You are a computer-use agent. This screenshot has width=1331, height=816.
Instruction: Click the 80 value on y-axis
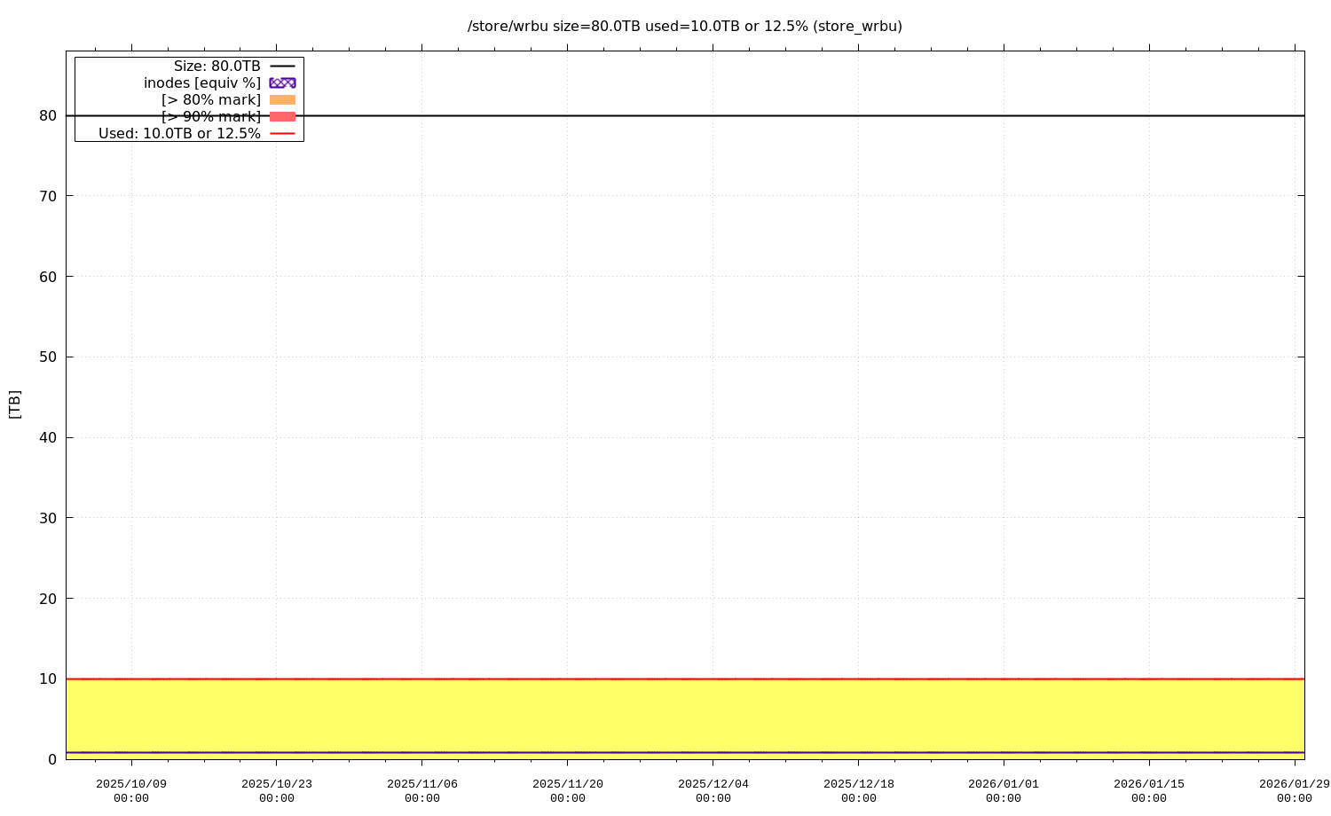48,115
